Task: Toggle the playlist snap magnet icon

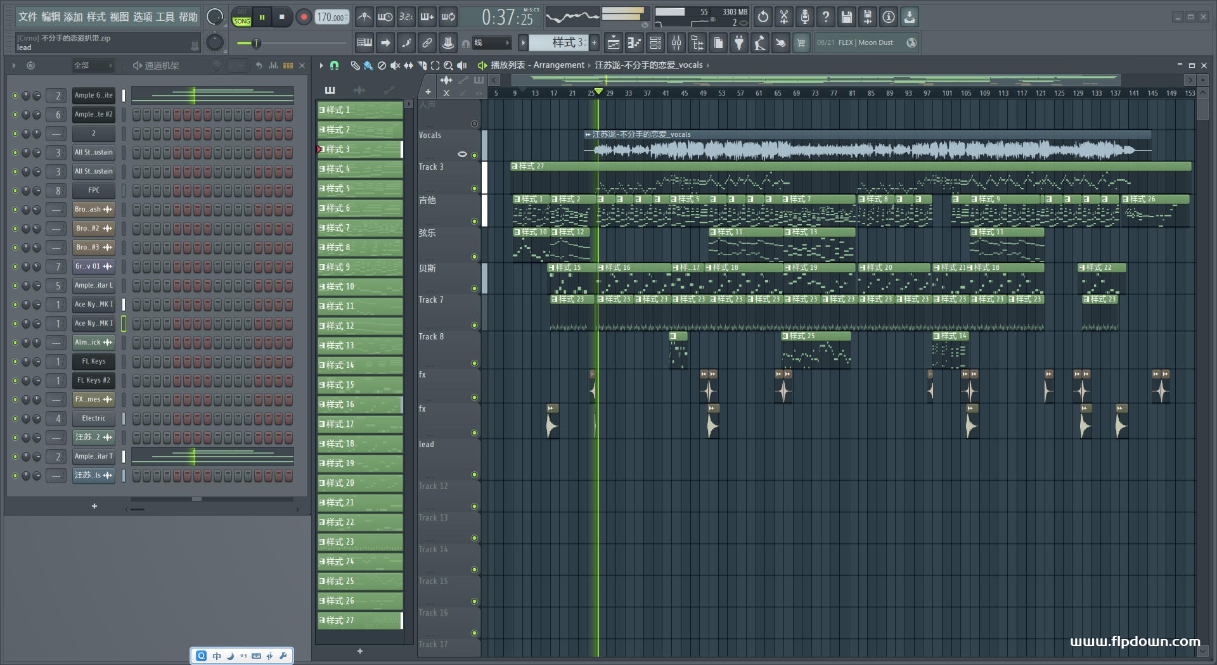Action: point(335,65)
